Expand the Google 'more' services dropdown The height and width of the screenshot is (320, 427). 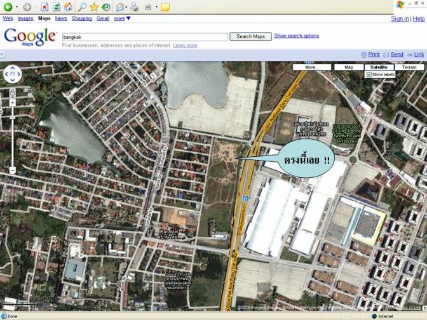pos(122,18)
